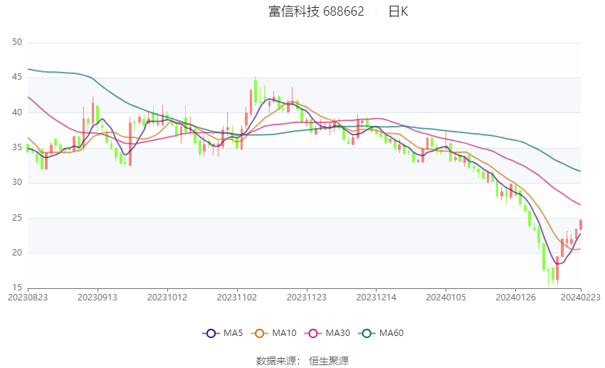Click y-axis value 50
This screenshot has width=605, height=368.
click(x=17, y=42)
